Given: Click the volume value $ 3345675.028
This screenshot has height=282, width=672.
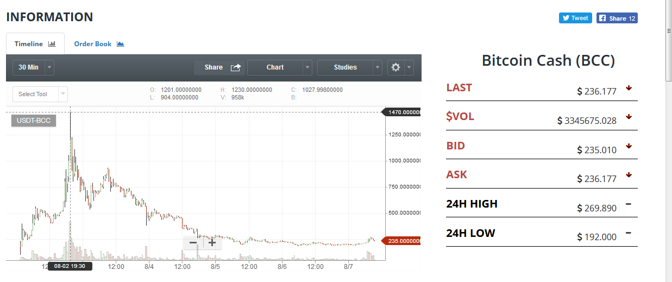Looking at the screenshot, I should pos(587,121).
